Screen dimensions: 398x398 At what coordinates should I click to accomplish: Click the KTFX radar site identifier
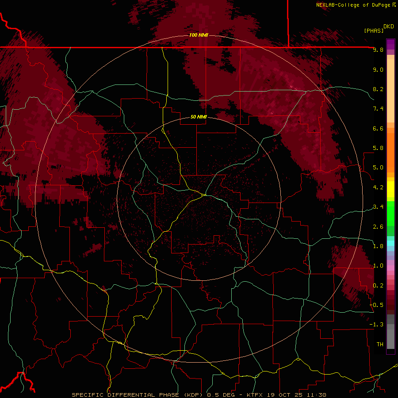pos(255,395)
